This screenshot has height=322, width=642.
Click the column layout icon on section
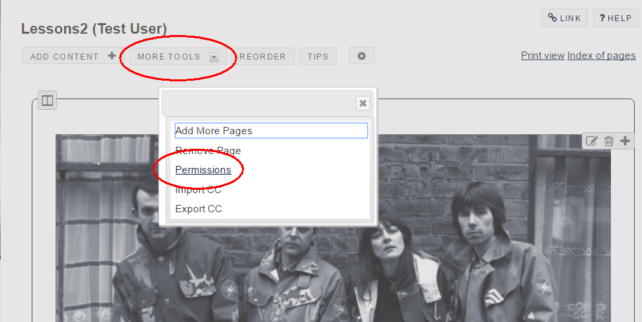(x=47, y=101)
